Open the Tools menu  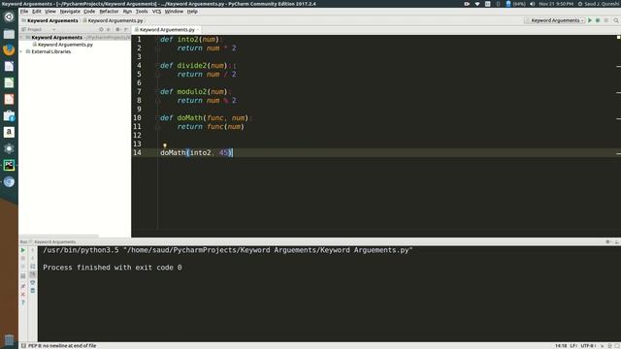(142, 12)
